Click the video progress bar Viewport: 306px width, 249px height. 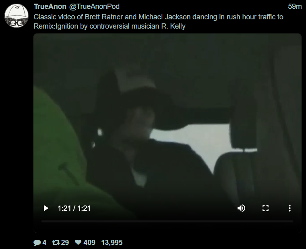167,222
